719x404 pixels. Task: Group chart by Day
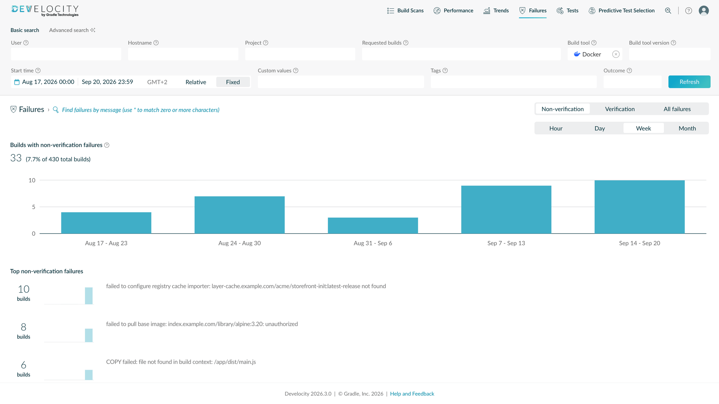600,128
